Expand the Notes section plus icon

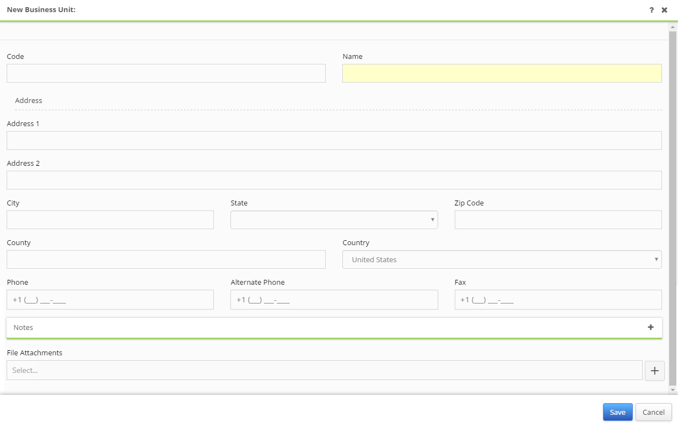tap(650, 327)
